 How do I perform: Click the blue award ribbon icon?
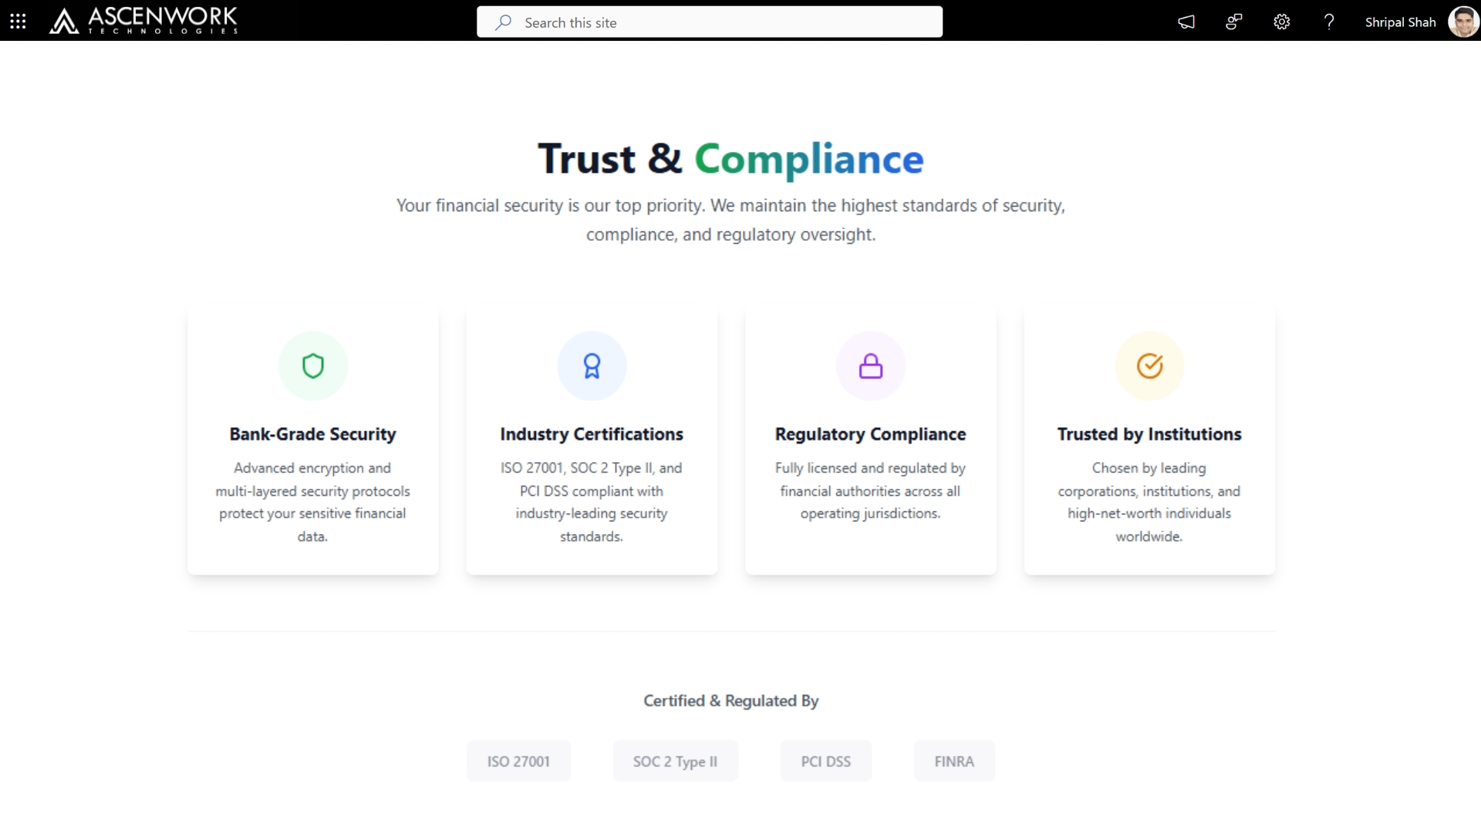click(x=592, y=366)
